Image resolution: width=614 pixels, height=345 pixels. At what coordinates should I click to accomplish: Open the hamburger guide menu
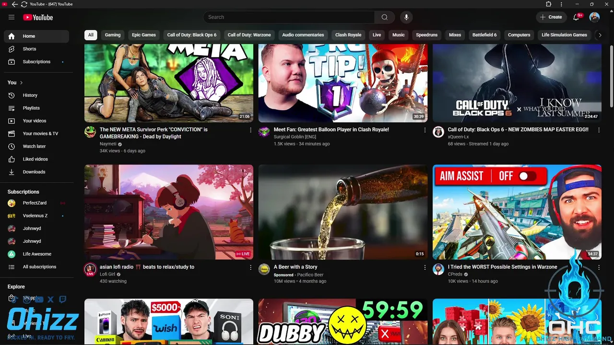point(12,17)
